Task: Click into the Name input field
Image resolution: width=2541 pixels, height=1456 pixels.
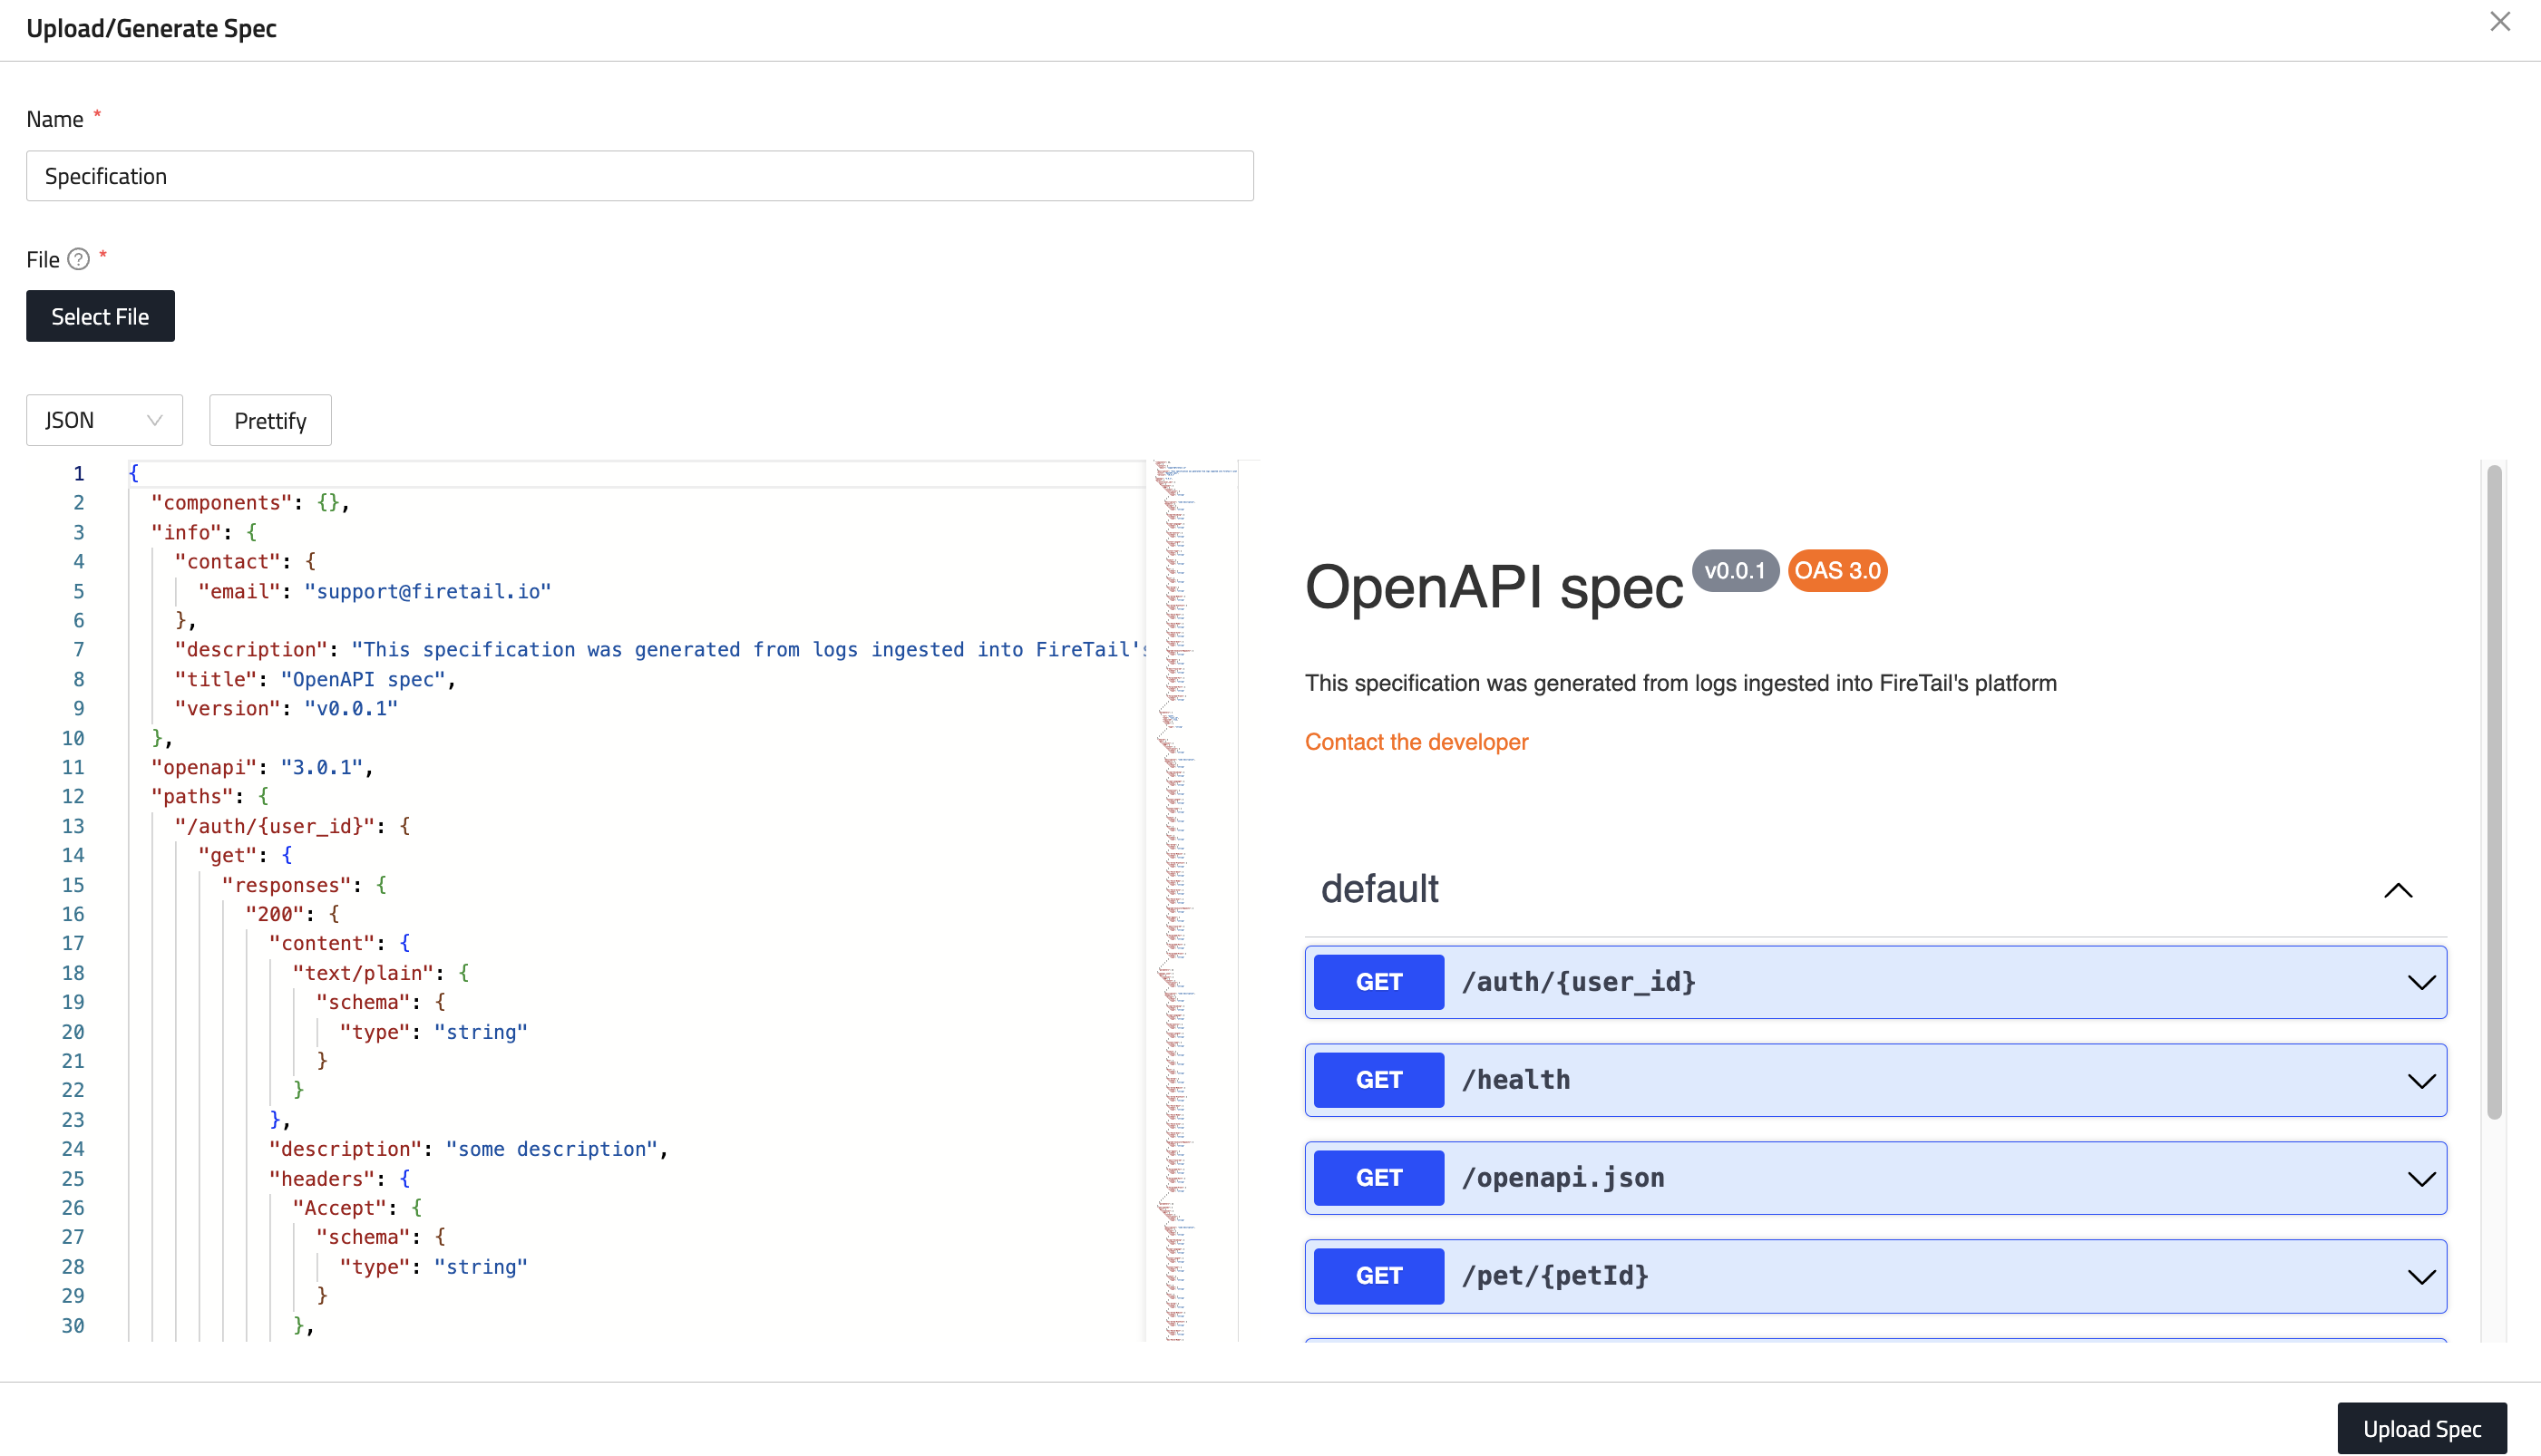Action: 640,176
